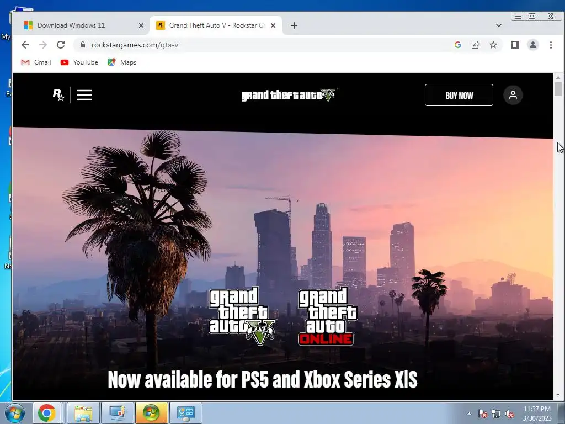Click the BUY NOW button
This screenshot has width=565, height=424.
point(459,95)
